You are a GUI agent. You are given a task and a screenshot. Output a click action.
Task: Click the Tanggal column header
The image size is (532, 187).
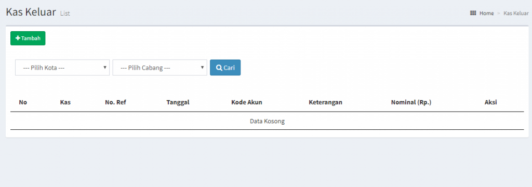pyautogui.click(x=178, y=102)
